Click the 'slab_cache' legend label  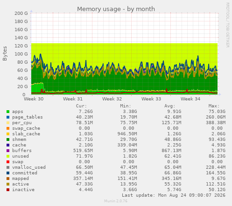tap(26, 134)
